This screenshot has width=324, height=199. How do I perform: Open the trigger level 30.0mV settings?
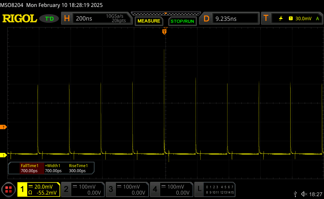click(x=302, y=19)
